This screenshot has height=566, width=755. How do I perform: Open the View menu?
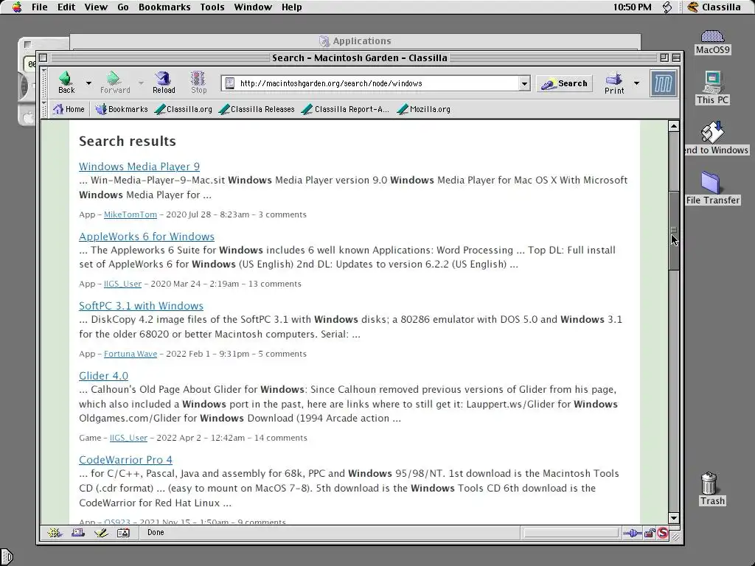pyautogui.click(x=96, y=7)
